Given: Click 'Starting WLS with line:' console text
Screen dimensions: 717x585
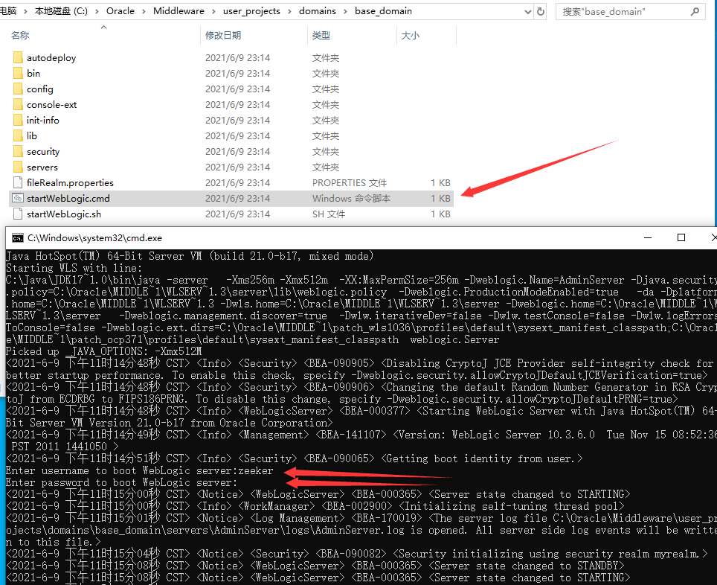Looking at the screenshot, I should click(74, 268).
